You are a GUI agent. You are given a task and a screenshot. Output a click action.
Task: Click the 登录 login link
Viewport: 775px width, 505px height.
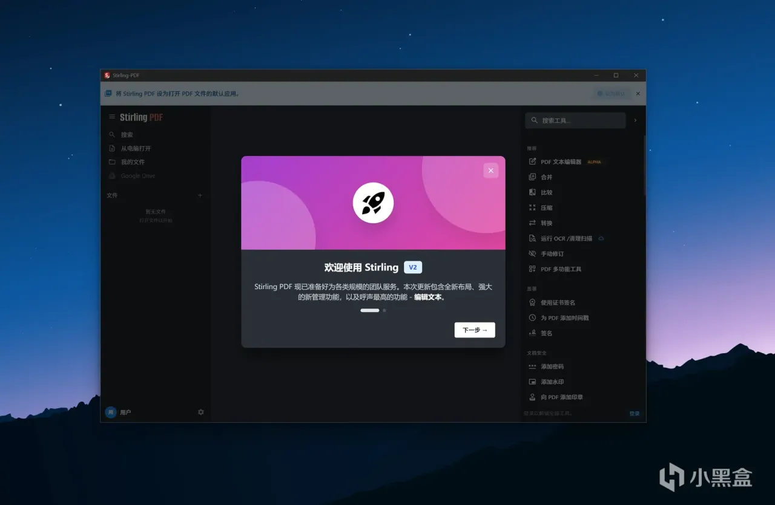coord(634,414)
